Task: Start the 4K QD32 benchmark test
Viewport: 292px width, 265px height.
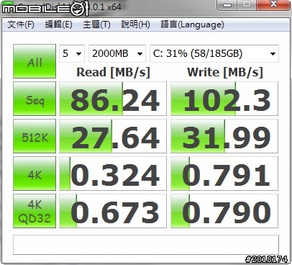Action: (35, 211)
